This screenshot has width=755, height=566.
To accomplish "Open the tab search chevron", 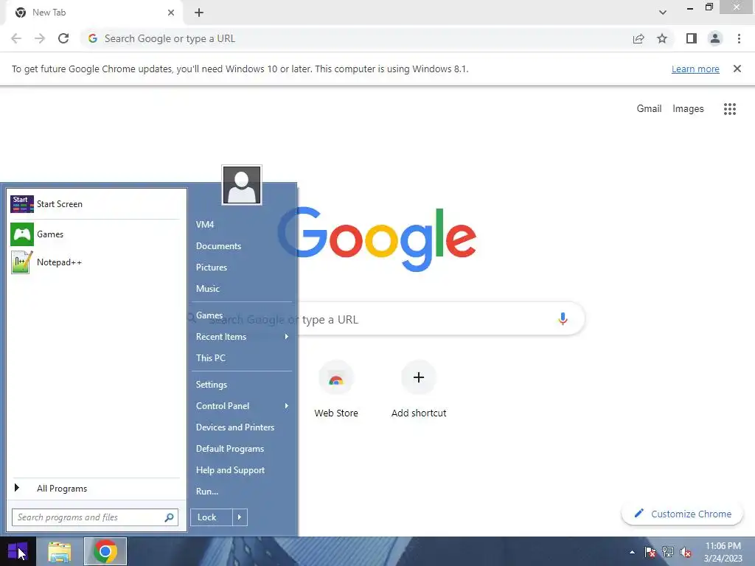I will 663,13.
